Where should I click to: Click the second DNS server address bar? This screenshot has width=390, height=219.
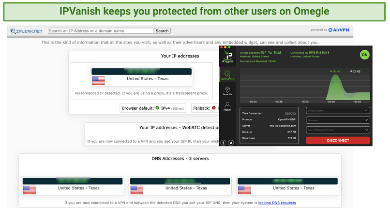(180, 181)
